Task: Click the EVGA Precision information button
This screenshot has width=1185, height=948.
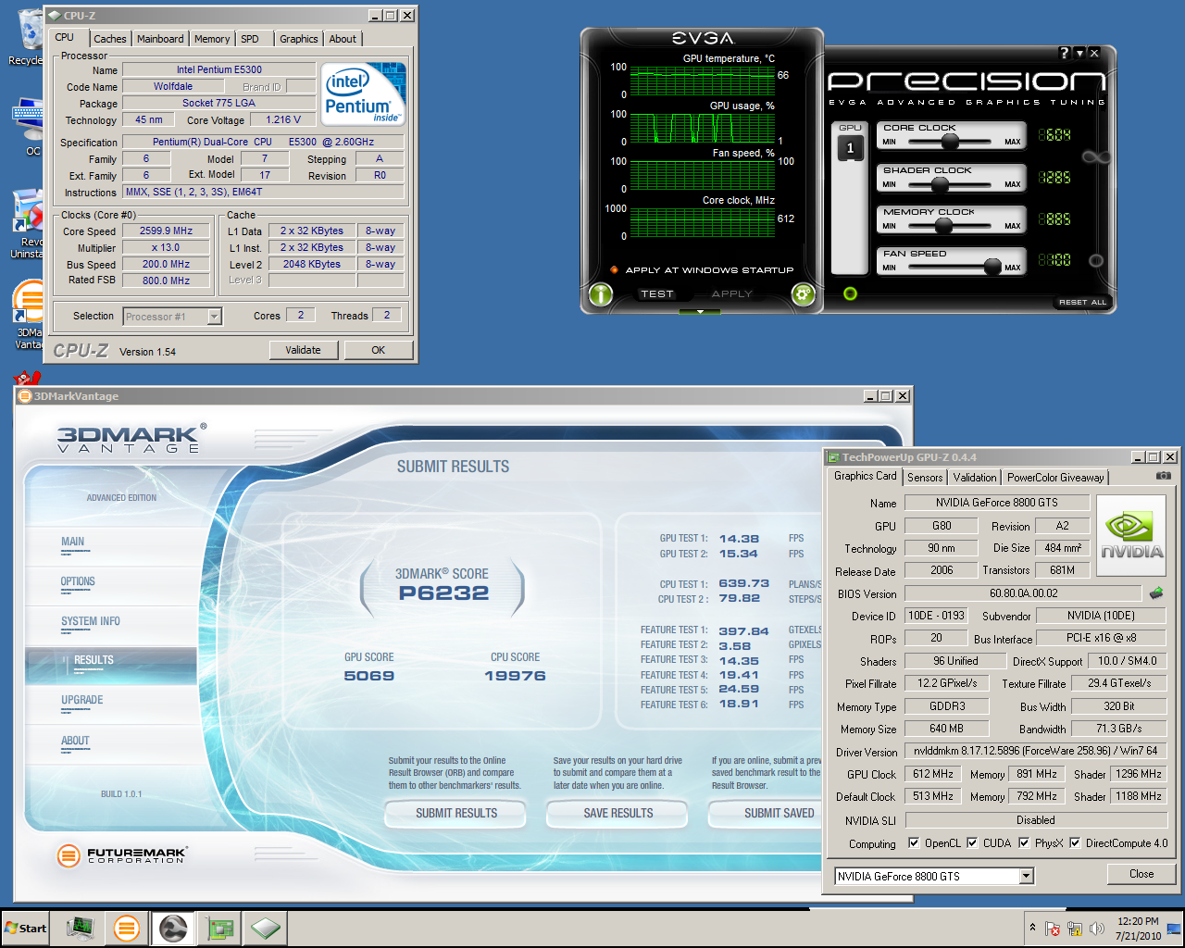Action: (x=601, y=294)
